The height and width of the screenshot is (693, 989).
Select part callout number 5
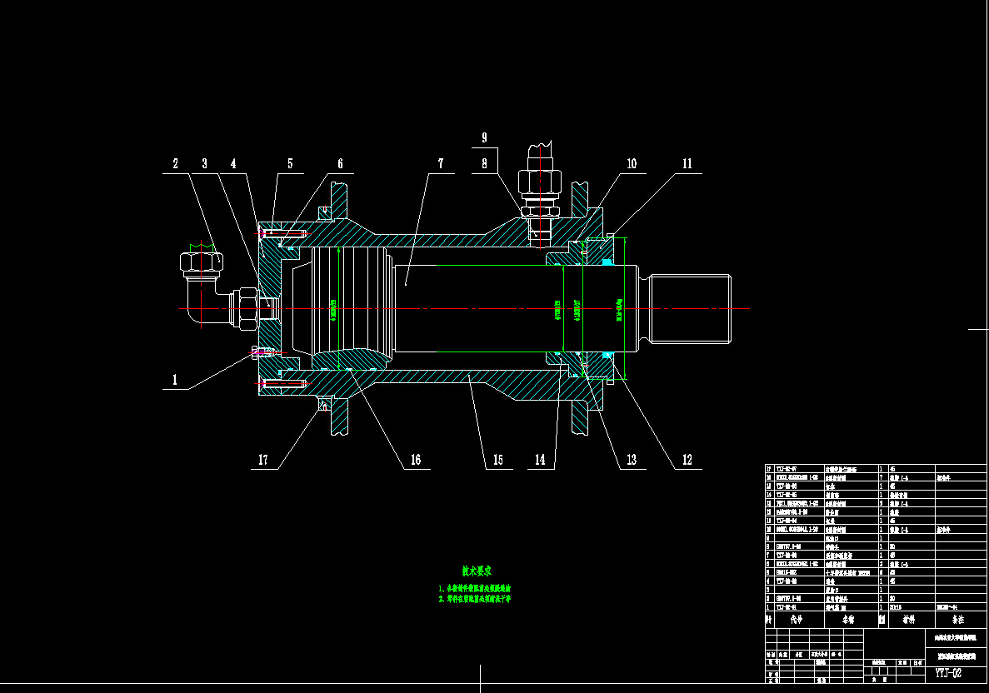coord(290,163)
